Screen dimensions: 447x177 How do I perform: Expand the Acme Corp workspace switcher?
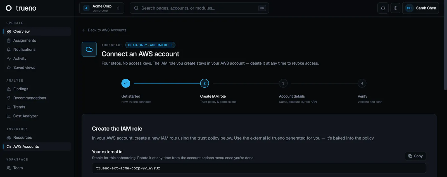tap(102, 8)
